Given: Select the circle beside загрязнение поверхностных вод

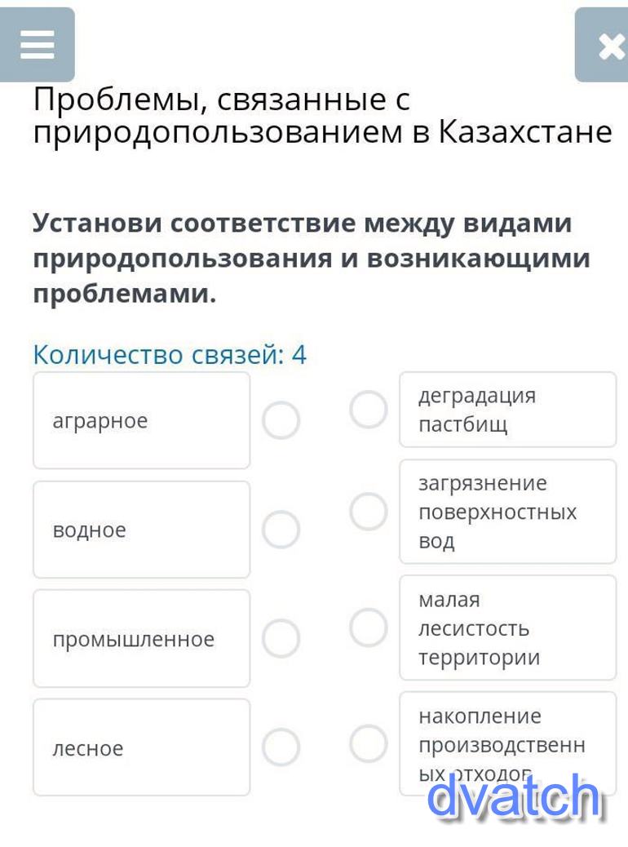Looking at the screenshot, I should [369, 512].
